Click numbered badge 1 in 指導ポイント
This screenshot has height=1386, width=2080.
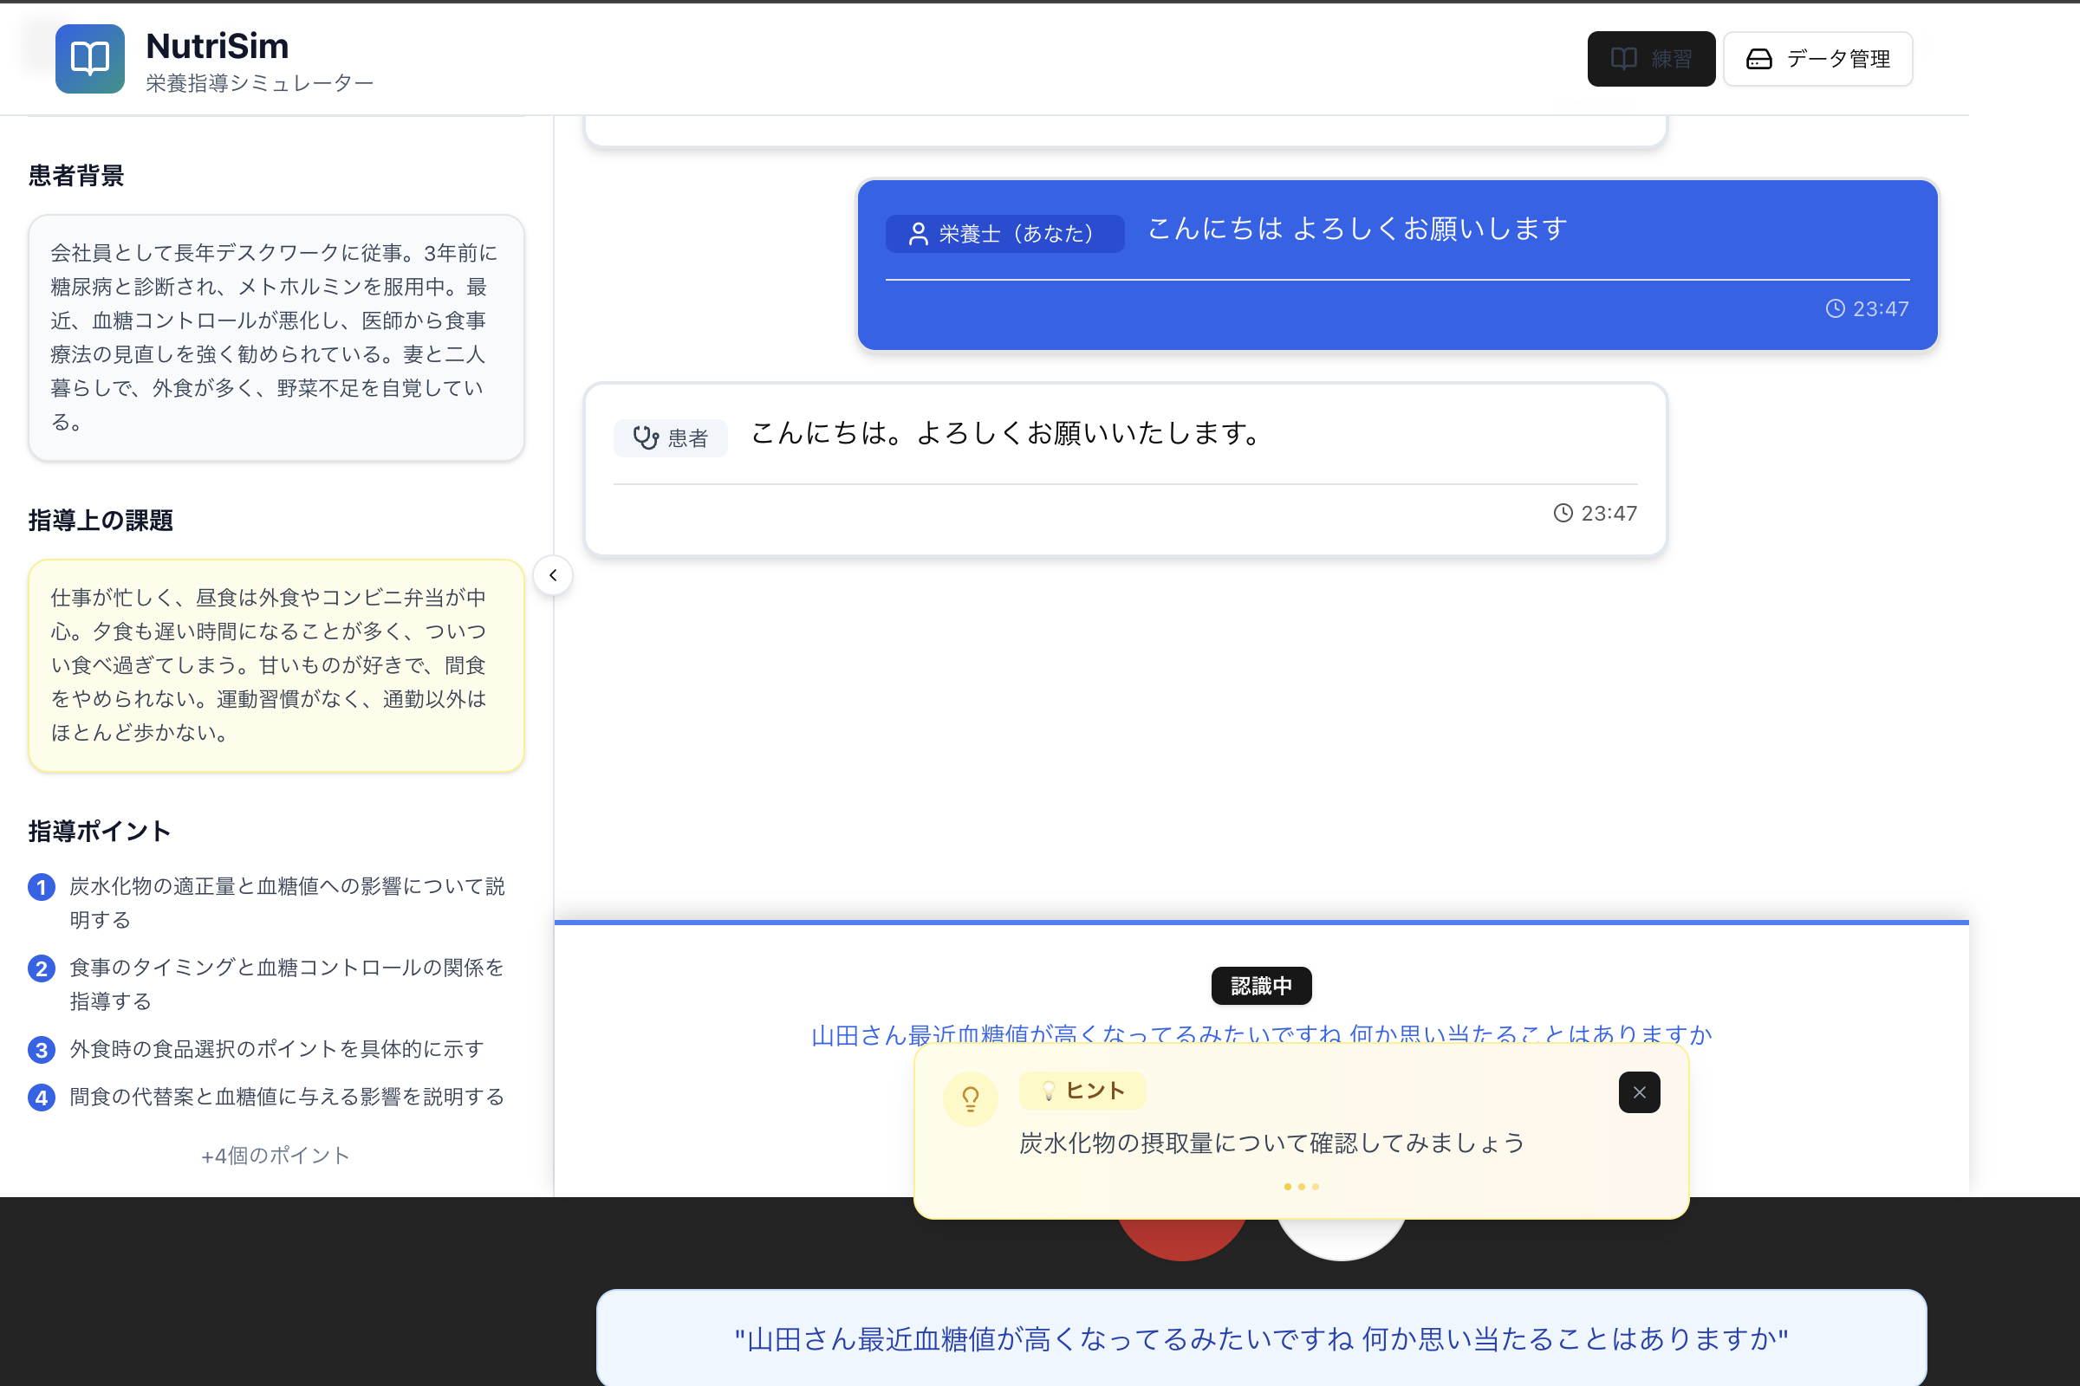point(42,886)
